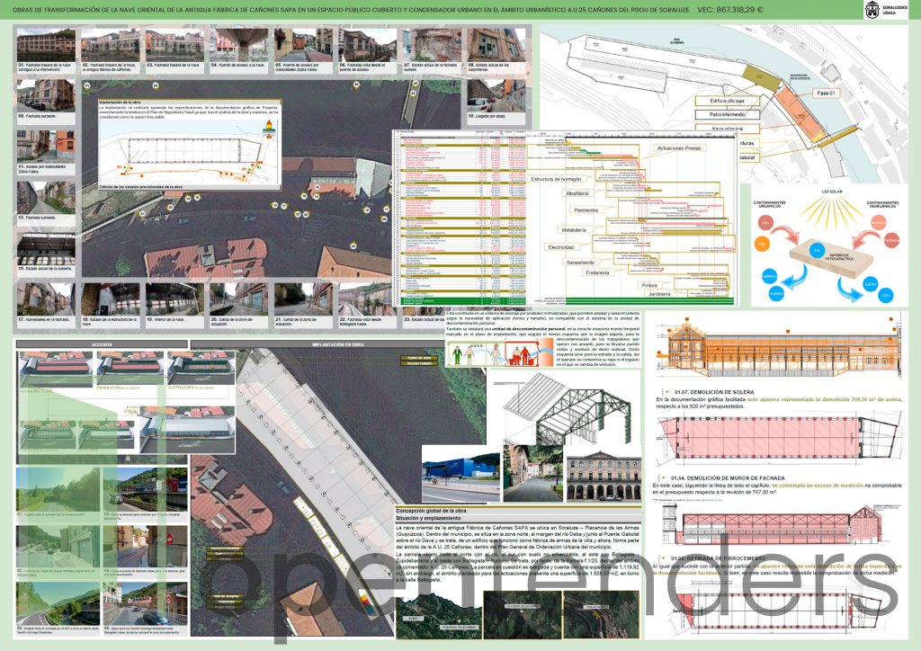Click the 'Electricidad' Gantt label

[x=561, y=247]
